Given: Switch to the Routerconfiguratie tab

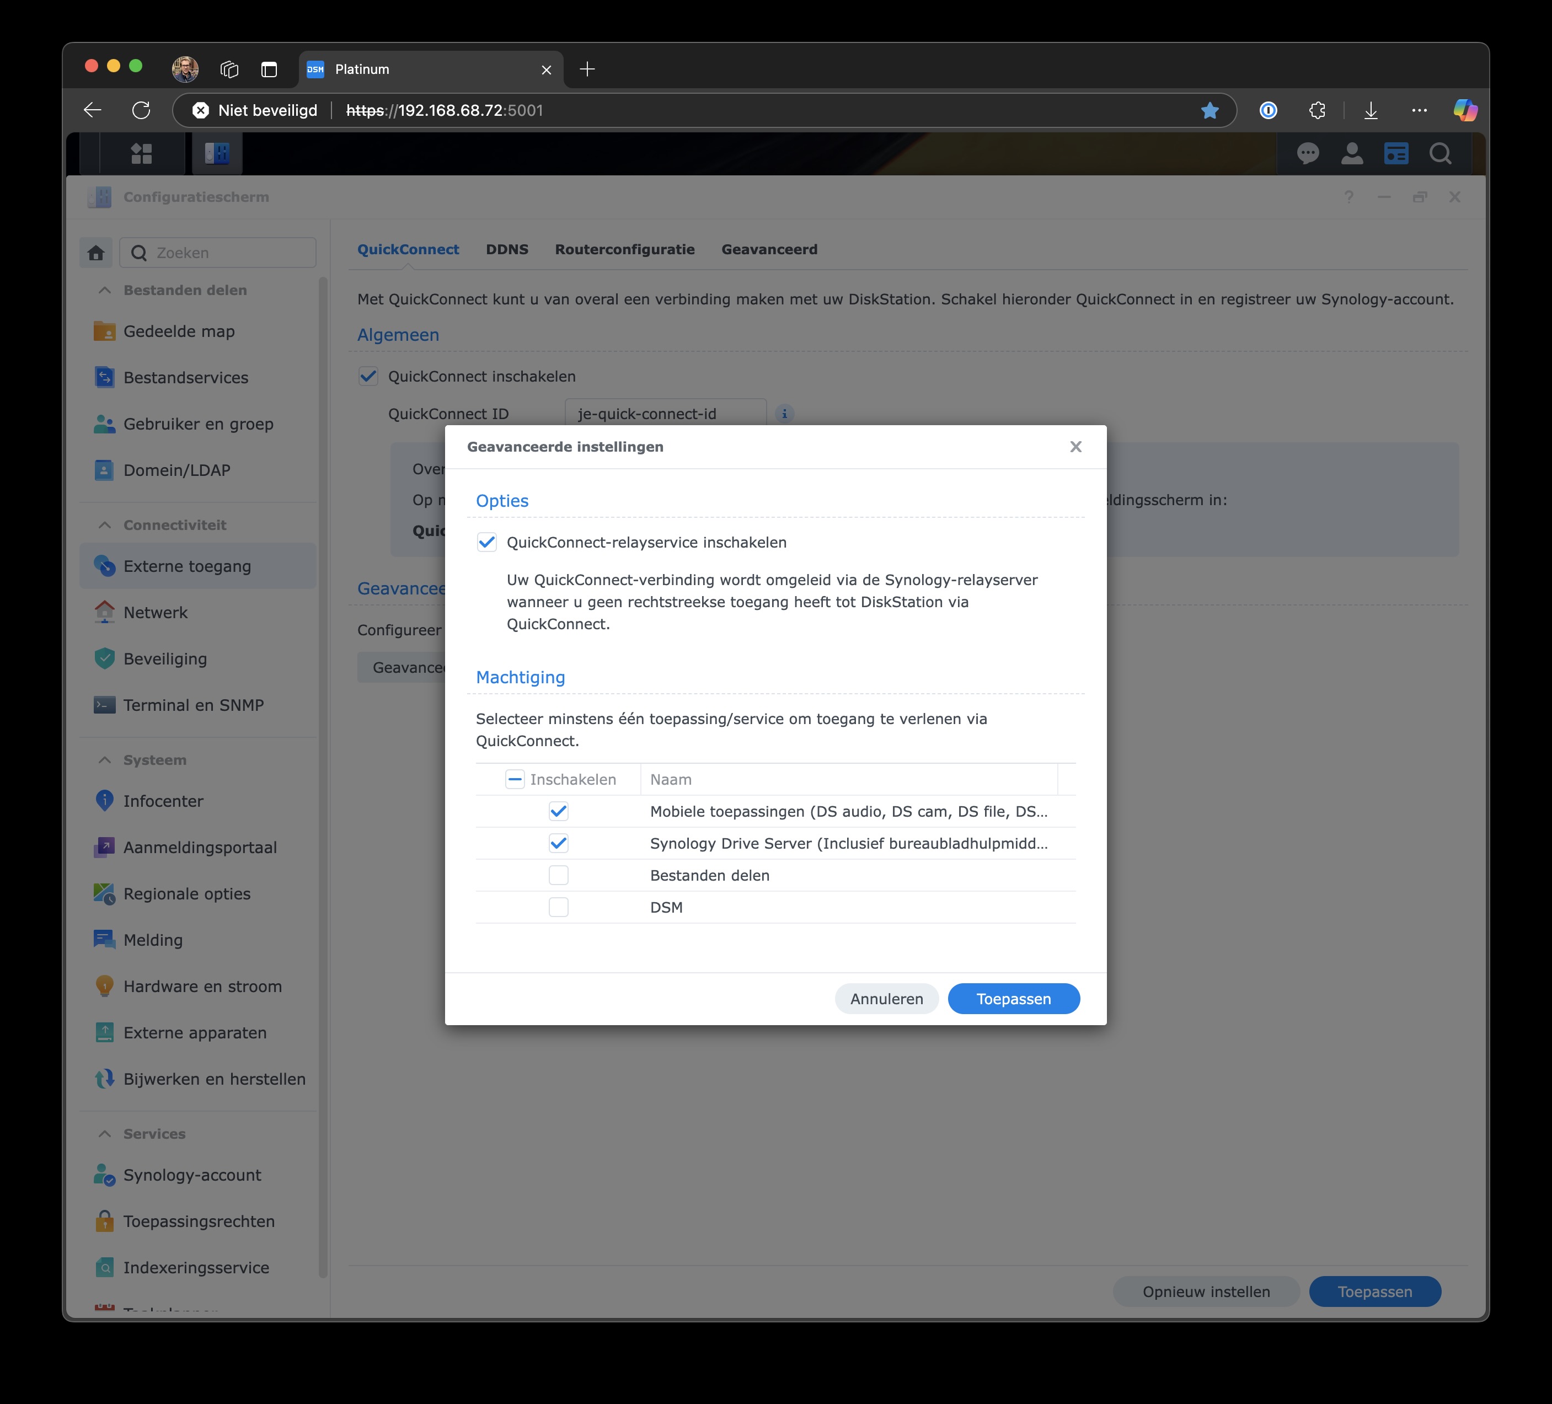Looking at the screenshot, I should coord(624,249).
